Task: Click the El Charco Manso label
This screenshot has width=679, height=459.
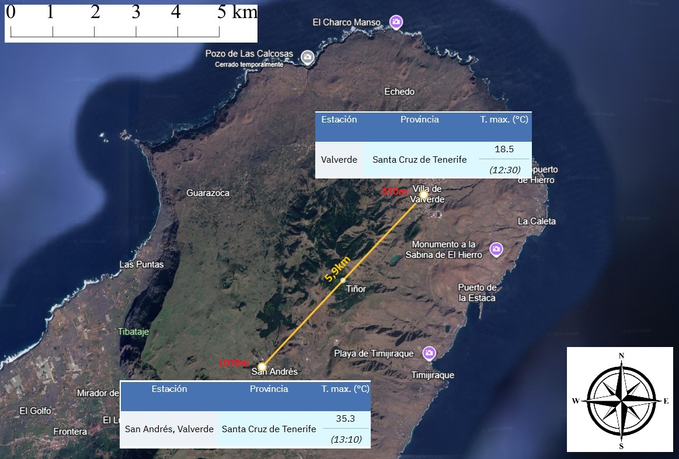Action: (x=346, y=22)
